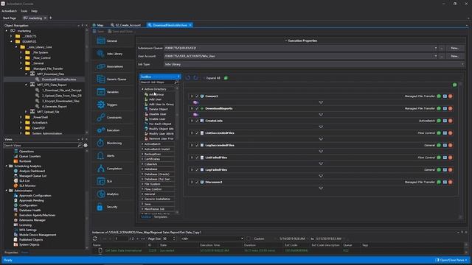Open the User Account dropdown arrow
472x265 pixels.
click(x=436, y=56)
